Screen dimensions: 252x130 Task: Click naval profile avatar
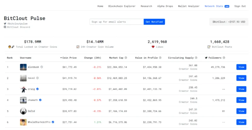23,78
